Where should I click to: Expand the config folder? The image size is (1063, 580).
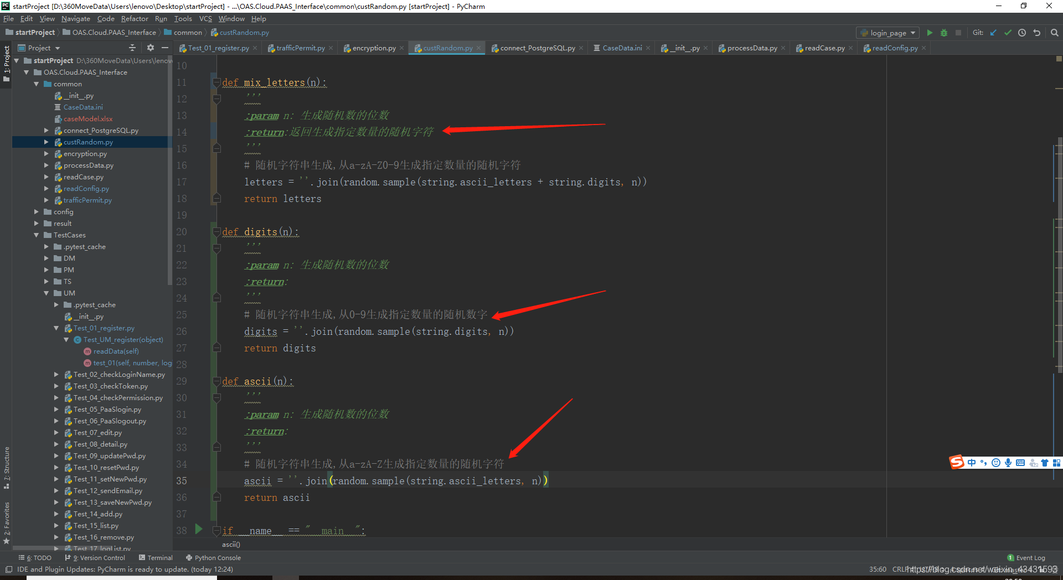37,212
